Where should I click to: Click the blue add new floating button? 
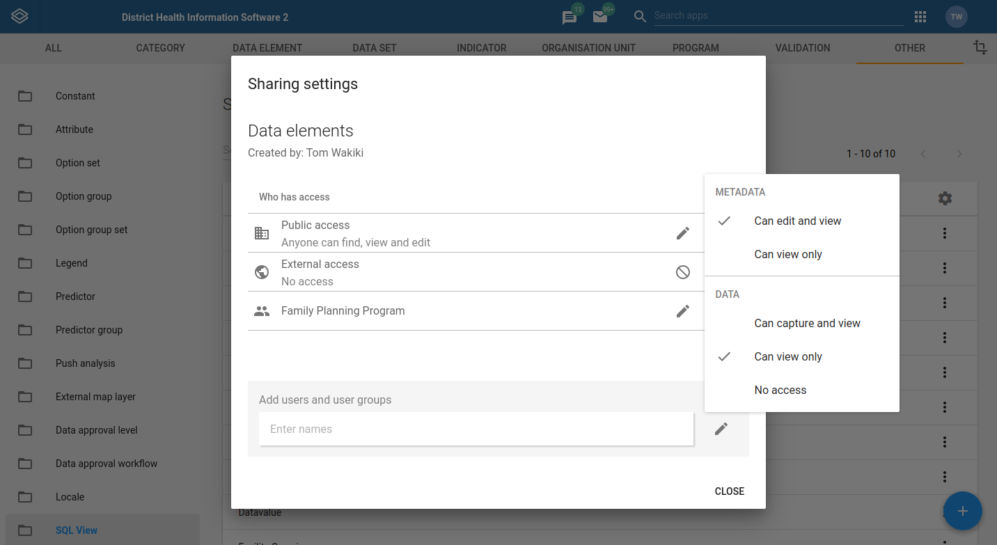click(962, 511)
